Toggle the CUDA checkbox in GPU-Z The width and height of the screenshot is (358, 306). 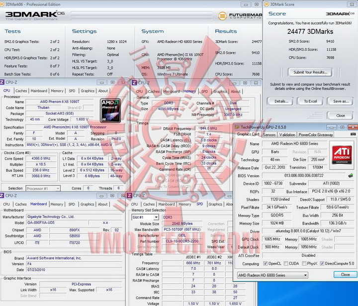[285, 264]
